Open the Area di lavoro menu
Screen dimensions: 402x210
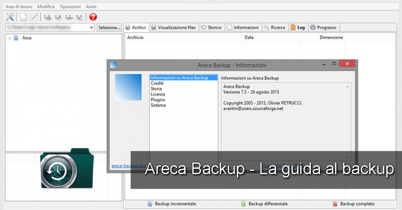pyautogui.click(x=19, y=7)
